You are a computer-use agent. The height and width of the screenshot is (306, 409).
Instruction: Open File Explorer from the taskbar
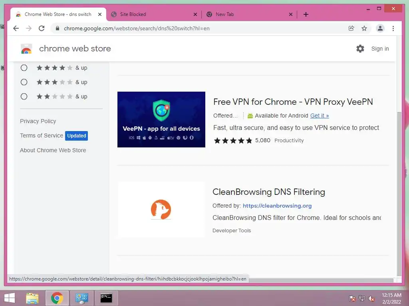[32, 298]
